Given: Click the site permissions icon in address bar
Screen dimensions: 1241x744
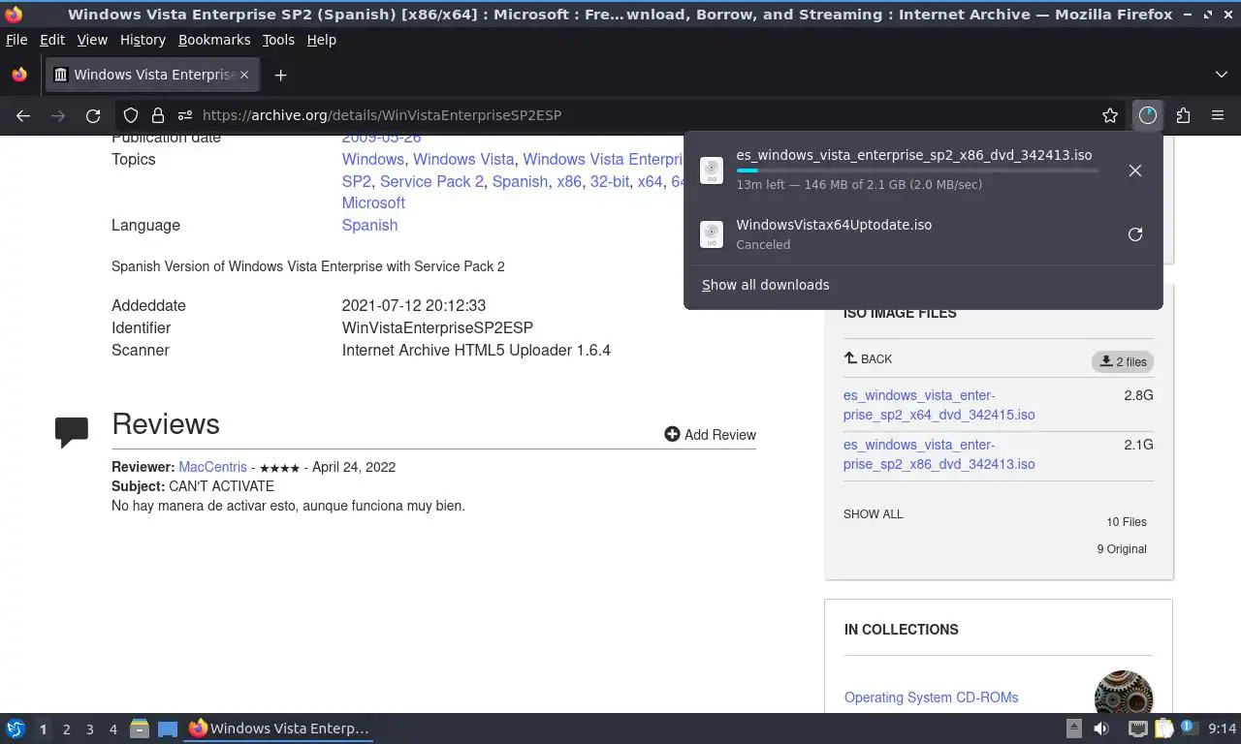Looking at the screenshot, I should (185, 115).
